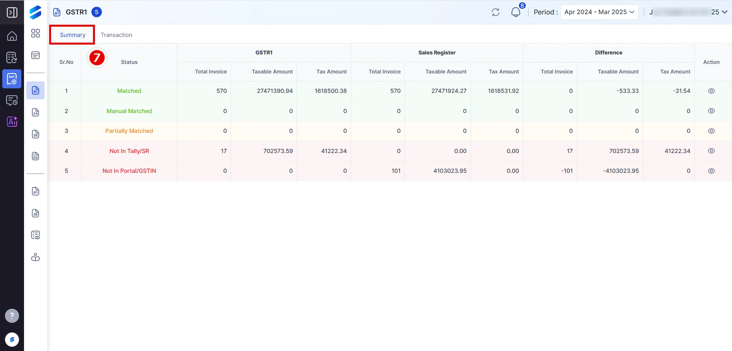This screenshot has width=732, height=351.
Task: Click the GSTR1 page title icon
Action: pos(57,12)
